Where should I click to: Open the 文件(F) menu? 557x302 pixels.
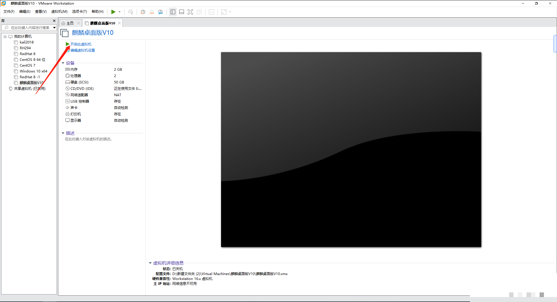(x=9, y=12)
